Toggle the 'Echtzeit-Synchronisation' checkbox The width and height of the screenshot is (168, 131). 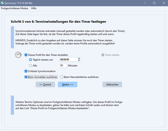[26, 71]
